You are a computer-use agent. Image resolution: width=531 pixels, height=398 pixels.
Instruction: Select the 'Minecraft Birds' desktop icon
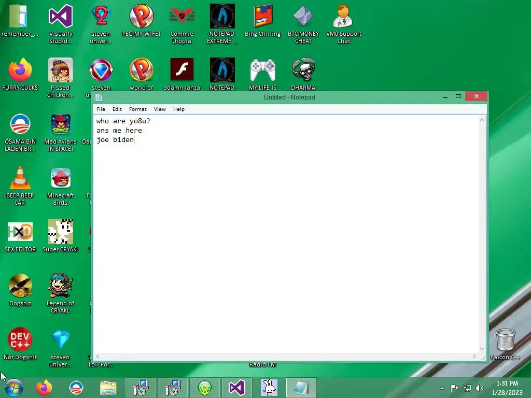[x=61, y=186]
